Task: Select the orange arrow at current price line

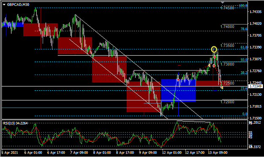Action: click(222, 87)
